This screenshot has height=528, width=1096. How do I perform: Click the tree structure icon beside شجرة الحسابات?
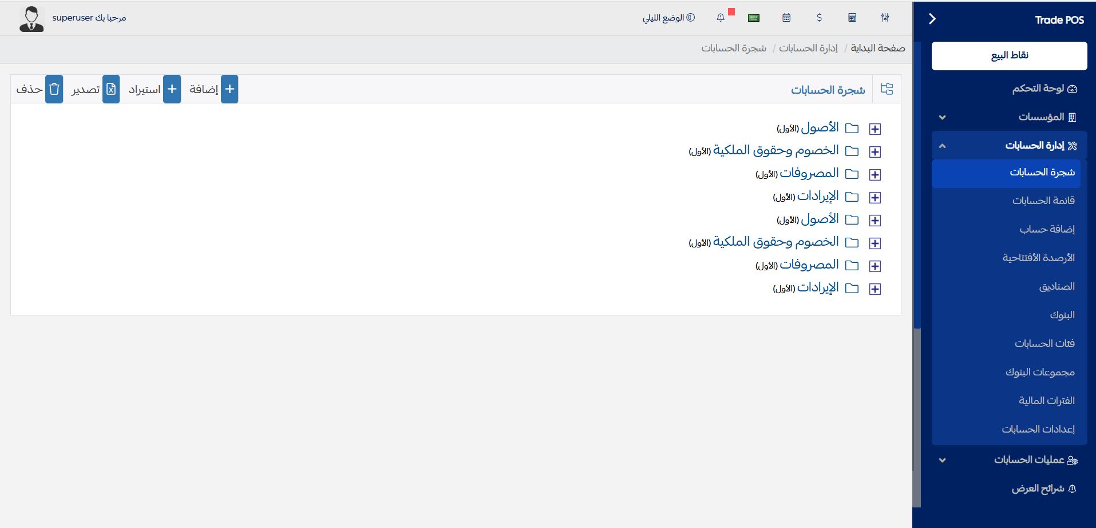click(887, 89)
